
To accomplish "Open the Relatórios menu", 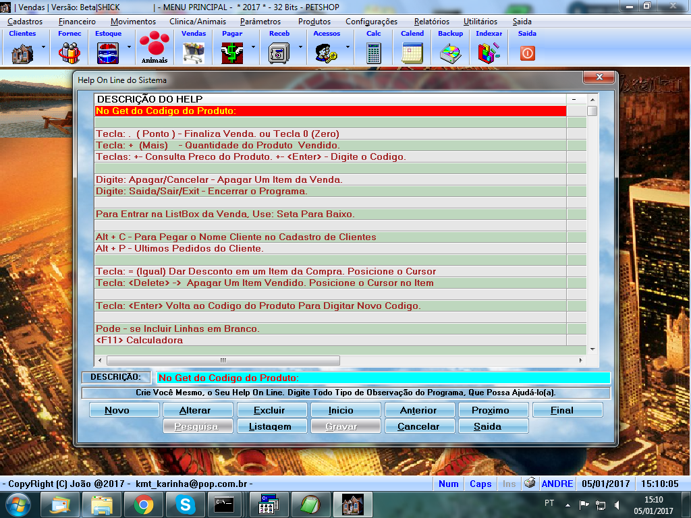I will coord(432,22).
